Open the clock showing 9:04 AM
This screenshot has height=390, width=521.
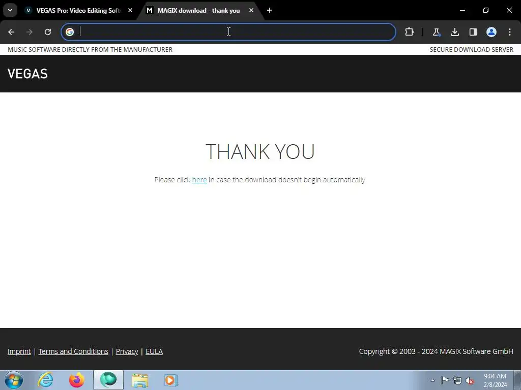495,380
